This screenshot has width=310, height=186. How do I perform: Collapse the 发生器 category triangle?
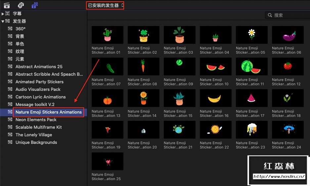click(x=3, y=21)
